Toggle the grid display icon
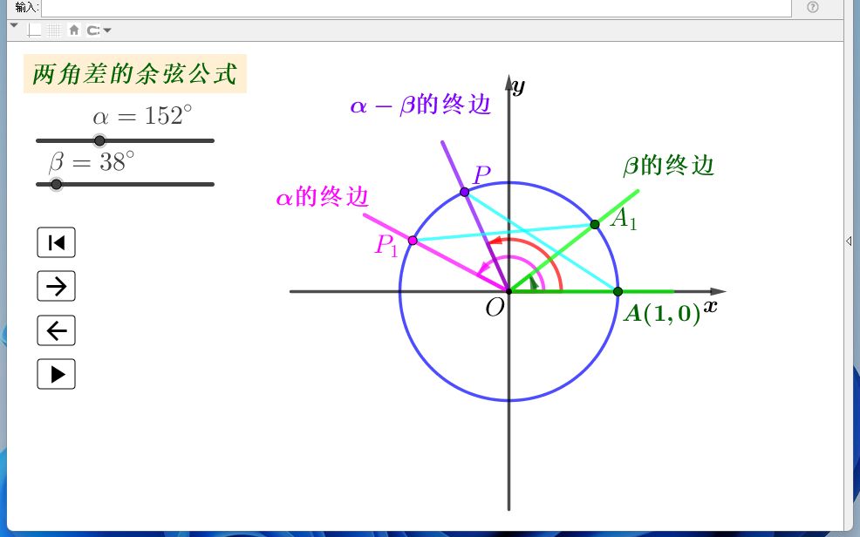This screenshot has width=860, height=537. coord(53,30)
